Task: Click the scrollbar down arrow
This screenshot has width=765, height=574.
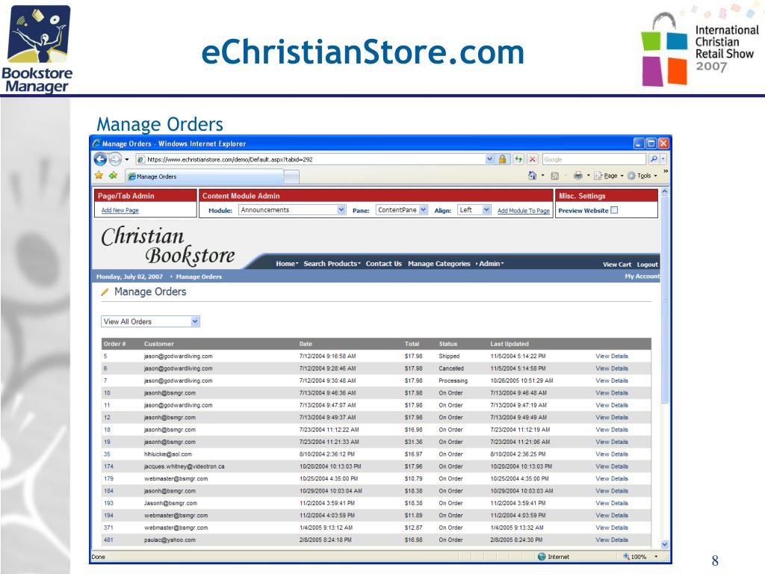Action: pyautogui.click(x=664, y=544)
